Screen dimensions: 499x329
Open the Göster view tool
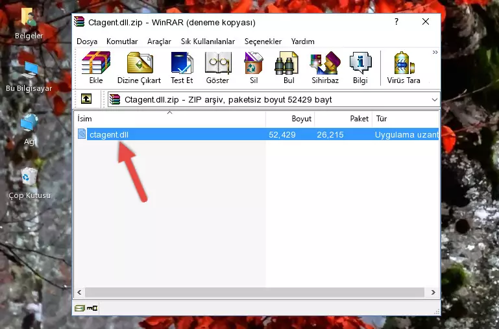(217, 67)
